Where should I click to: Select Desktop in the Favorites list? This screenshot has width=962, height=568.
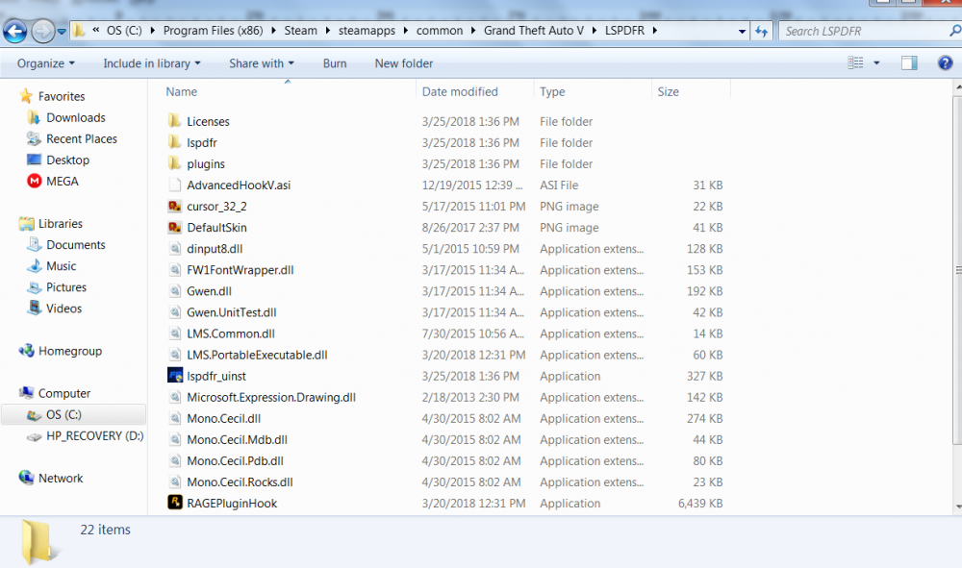(67, 161)
